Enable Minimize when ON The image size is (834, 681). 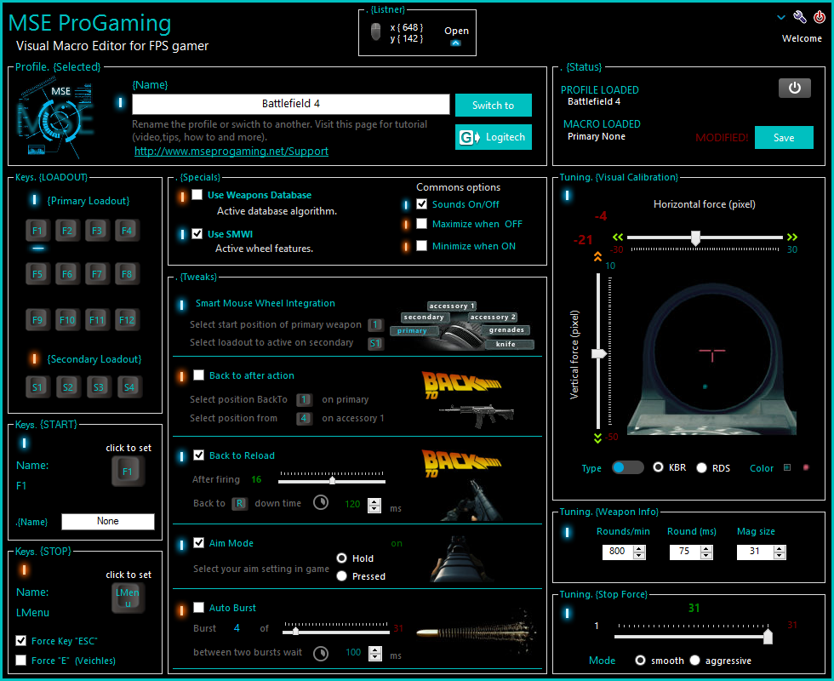(422, 246)
